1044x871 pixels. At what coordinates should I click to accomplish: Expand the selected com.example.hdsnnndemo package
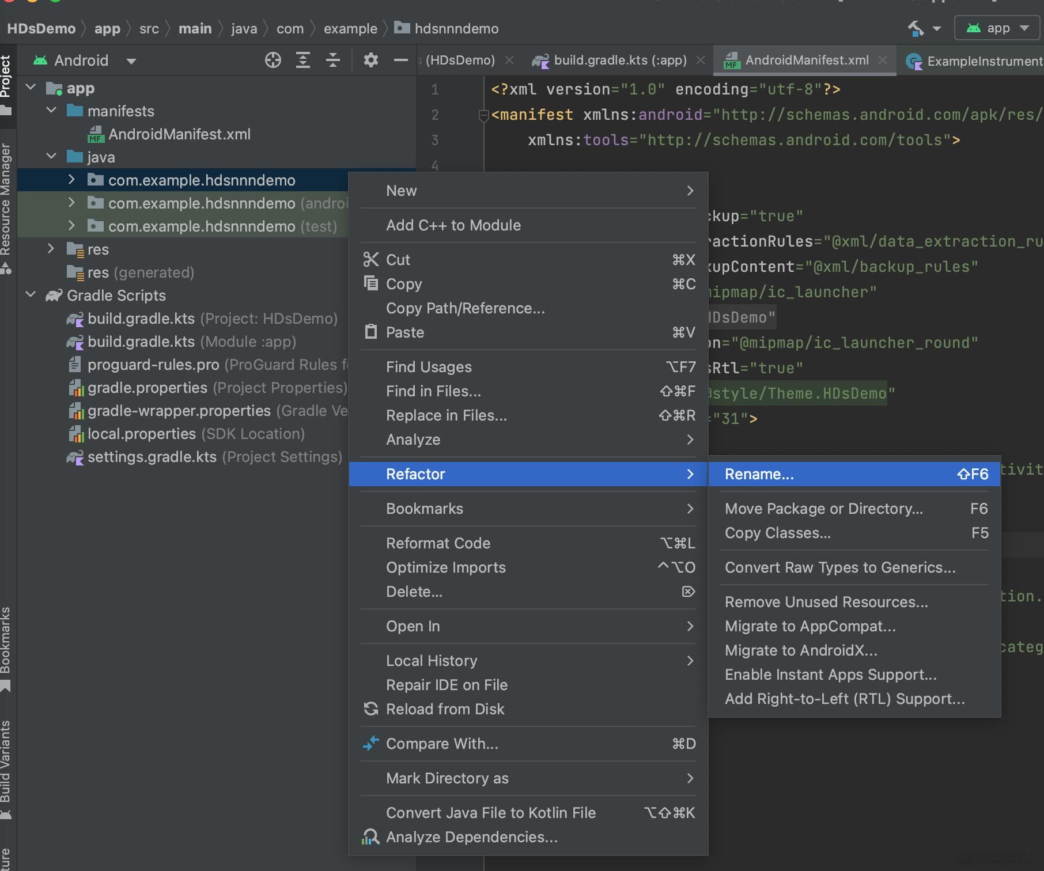71,180
